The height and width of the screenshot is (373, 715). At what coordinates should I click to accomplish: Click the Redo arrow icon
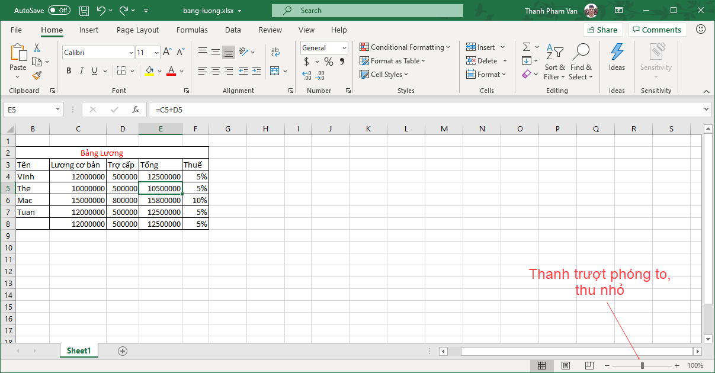point(124,11)
